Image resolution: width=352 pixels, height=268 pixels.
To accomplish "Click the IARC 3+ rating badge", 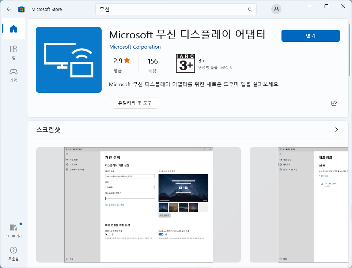I will point(185,64).
